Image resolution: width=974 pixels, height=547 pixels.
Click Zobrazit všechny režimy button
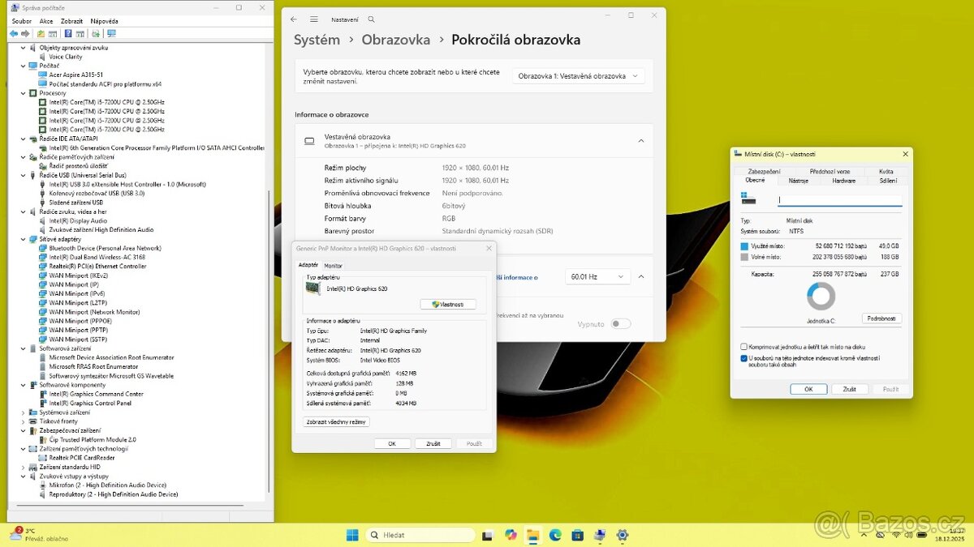click(336, 421)
